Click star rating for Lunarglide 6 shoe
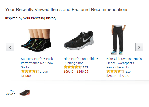149x107 pixels. pos(73,67)
